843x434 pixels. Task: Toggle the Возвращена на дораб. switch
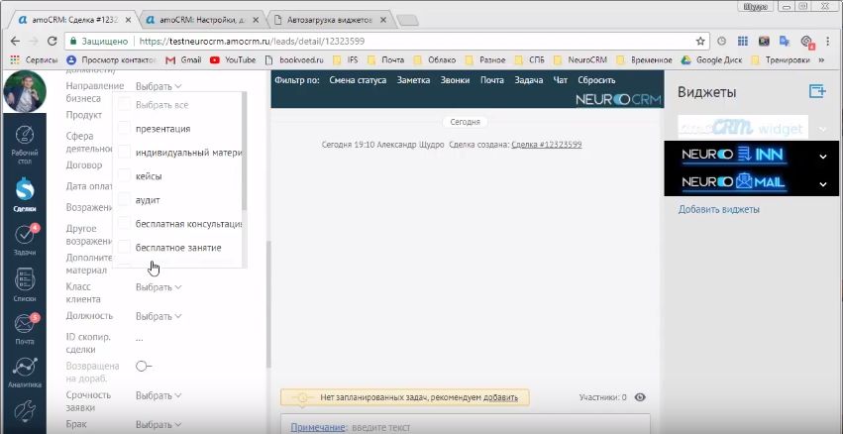(144, 367)
